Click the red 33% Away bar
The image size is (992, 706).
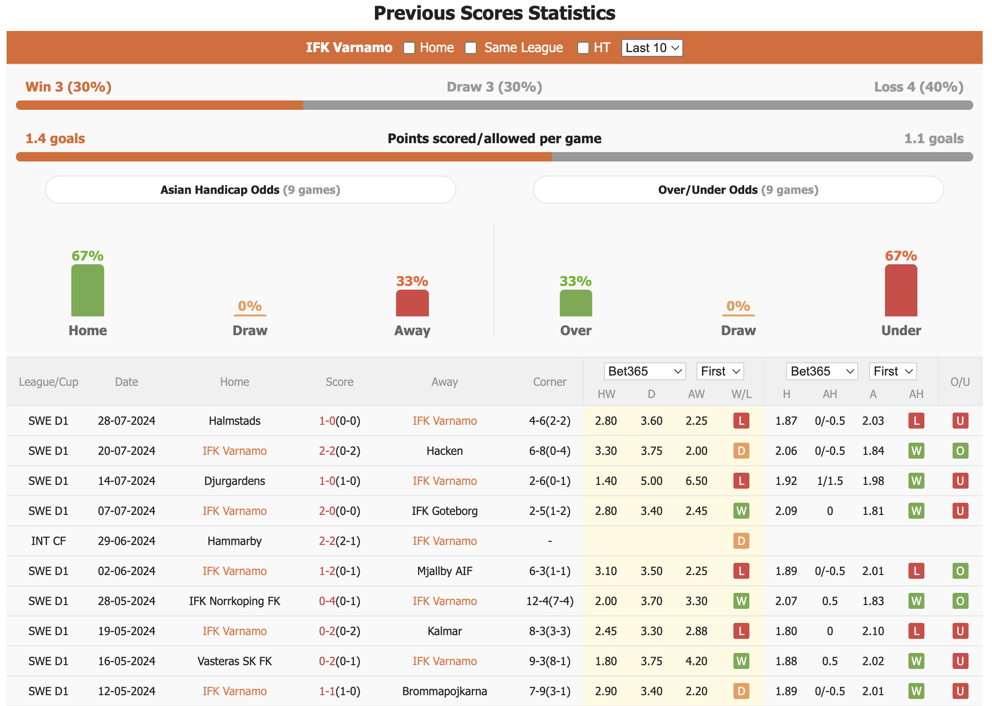[412, 303]
